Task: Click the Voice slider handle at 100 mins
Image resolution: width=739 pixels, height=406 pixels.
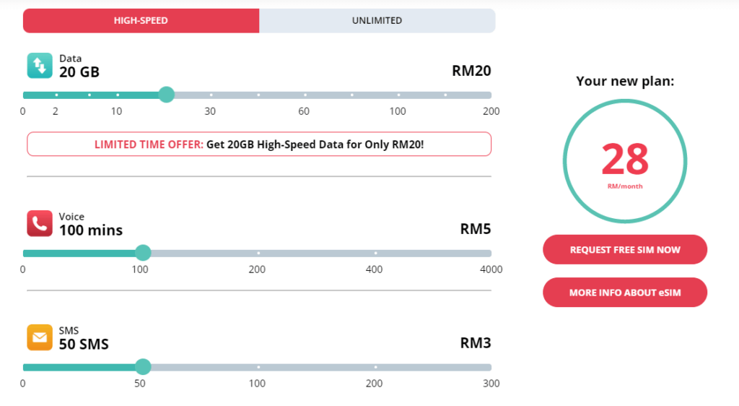Action: (x=143, y=253)
